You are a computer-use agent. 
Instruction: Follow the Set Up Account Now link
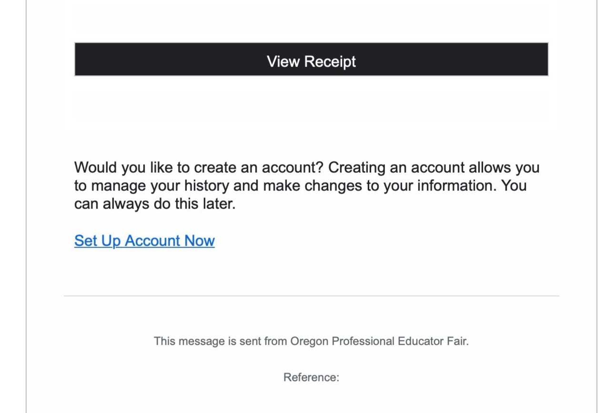pos(144,241)
